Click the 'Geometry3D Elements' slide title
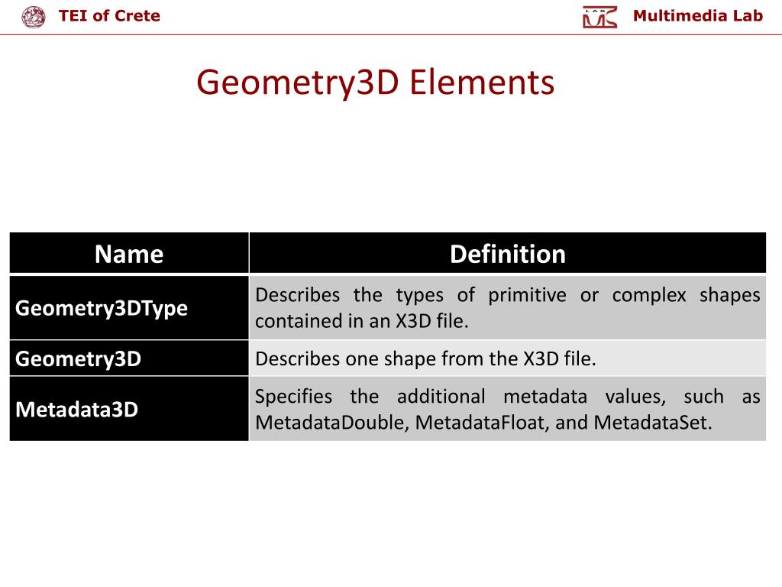 [376, 83]
